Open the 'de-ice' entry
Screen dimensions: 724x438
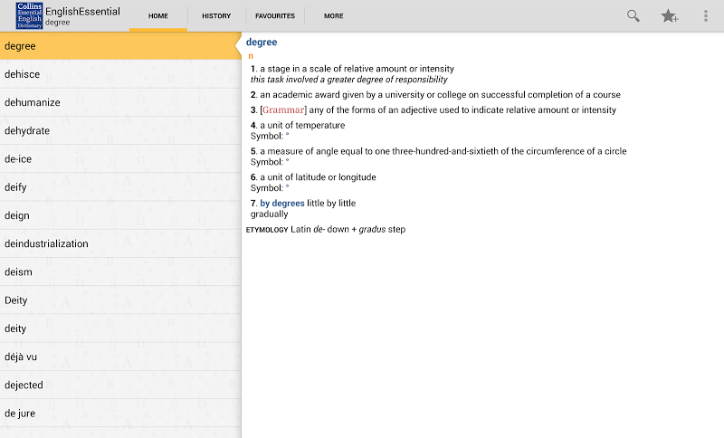[120, 158]
